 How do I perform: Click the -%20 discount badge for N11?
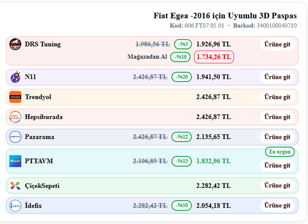tap(182, 77)
